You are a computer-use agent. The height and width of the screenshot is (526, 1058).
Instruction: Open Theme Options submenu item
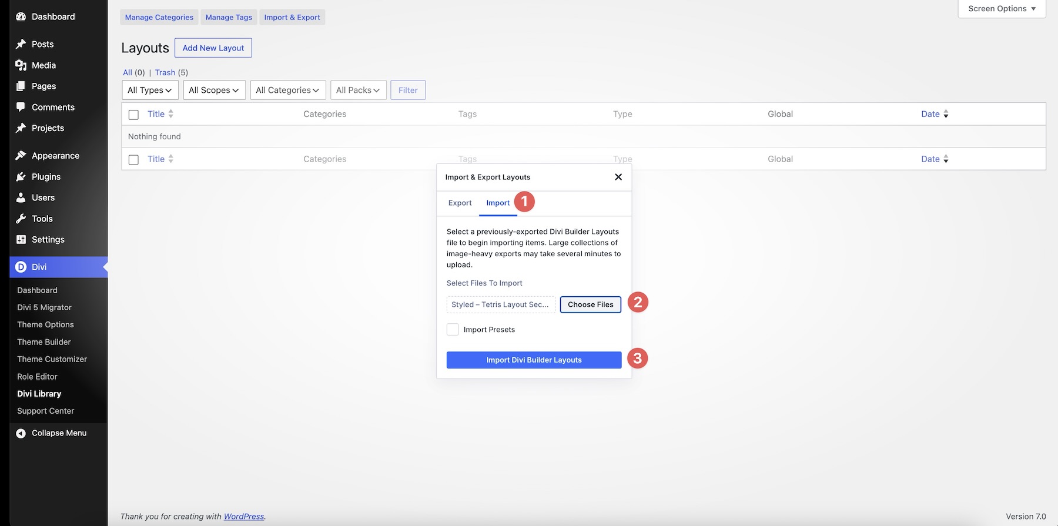45,324
